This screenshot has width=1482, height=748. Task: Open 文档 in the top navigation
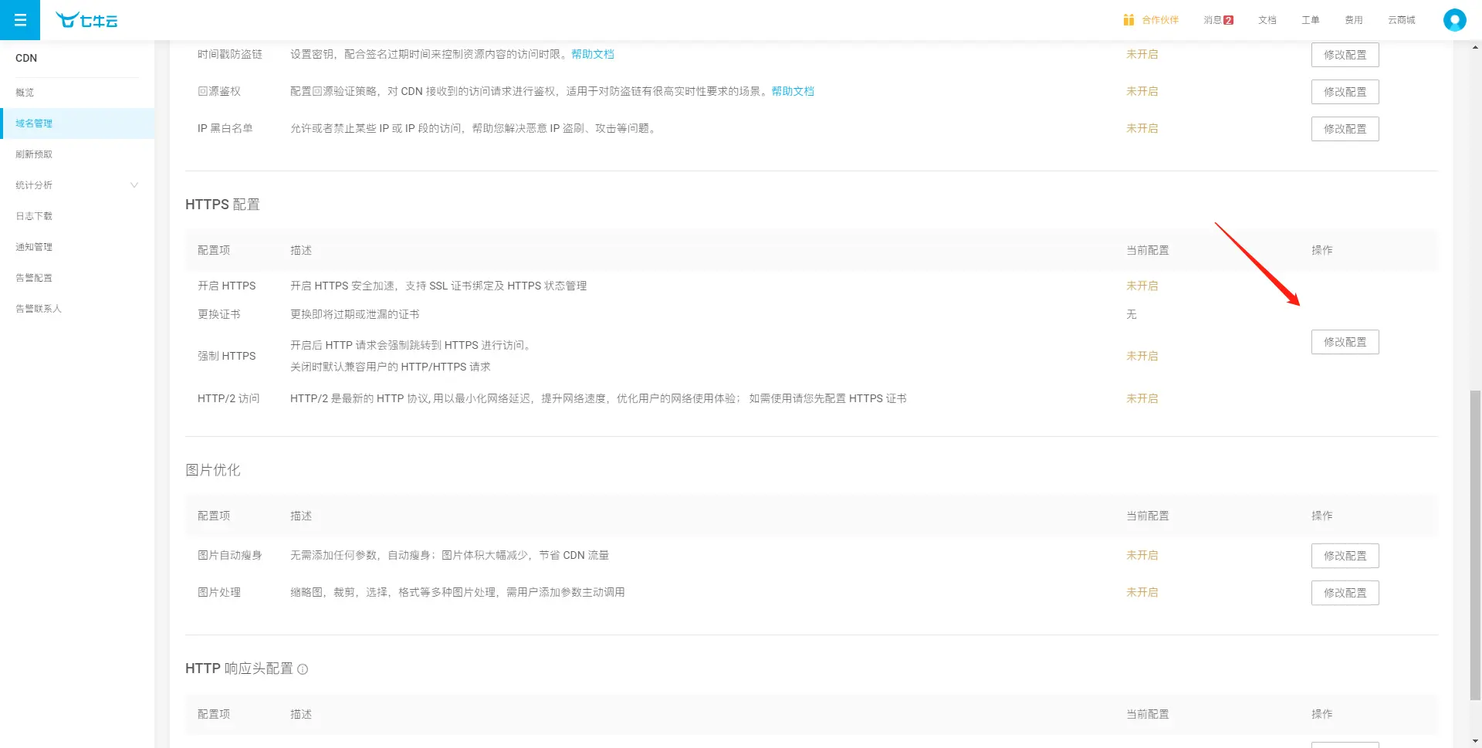tap(1267, 20)
